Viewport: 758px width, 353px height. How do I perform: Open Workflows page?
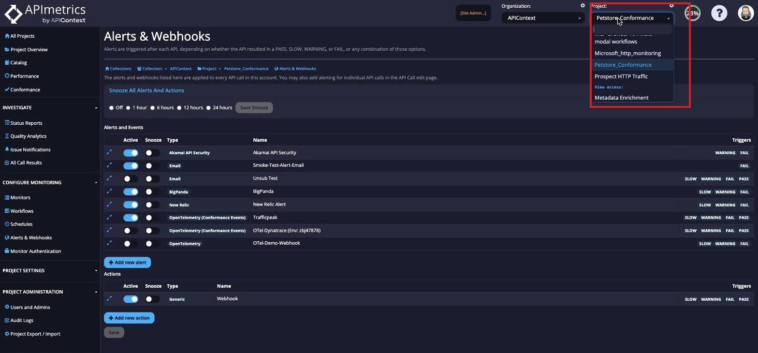(x=19, y=211)
